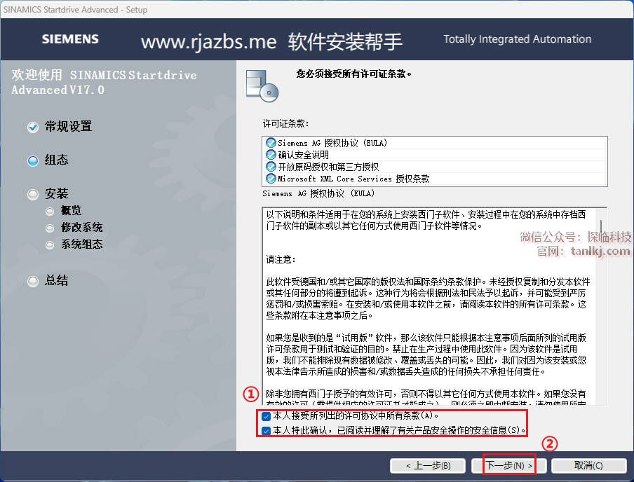Click the 修改系统 sub-step label
Screen dimensions: 634x482
tap(81, 227)
